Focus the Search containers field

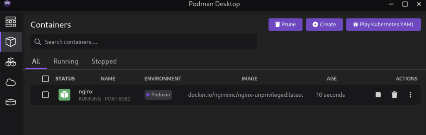pyautogui.click(x=148, y=42)
